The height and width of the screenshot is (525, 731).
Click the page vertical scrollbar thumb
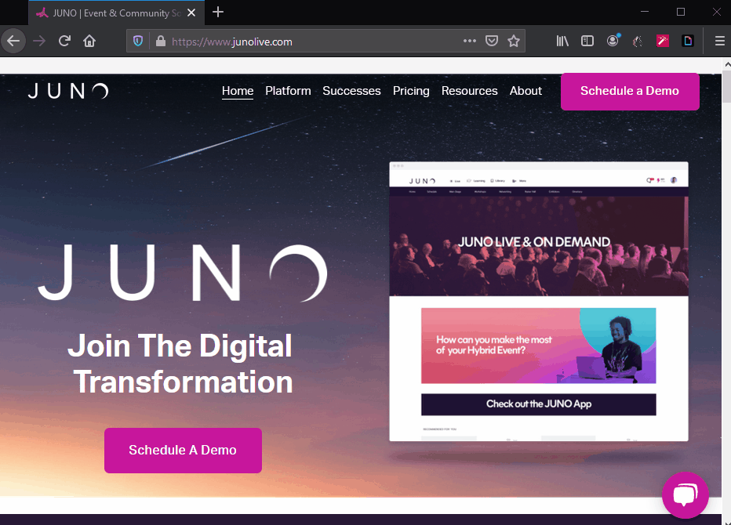pos(727,87)
